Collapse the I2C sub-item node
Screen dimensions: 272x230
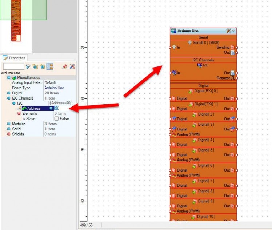(x=14, y=103)
